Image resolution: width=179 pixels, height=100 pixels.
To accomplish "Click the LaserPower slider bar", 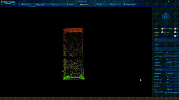I will pyautogui.click(x=171, y=56).
